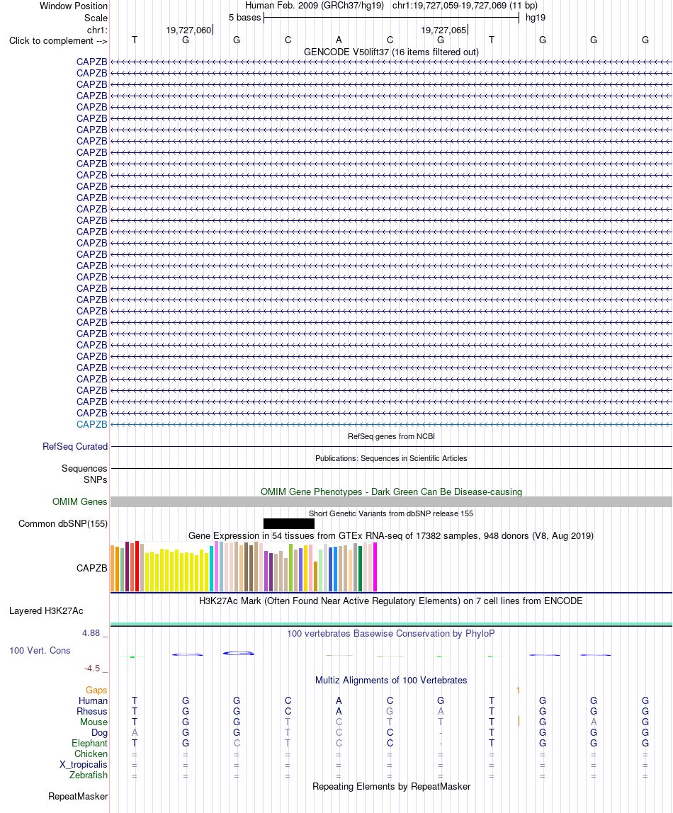Click the 'hg19' text beside the scale bar
Viewport: 673px width, 813px height.
[x=535, y=18]
